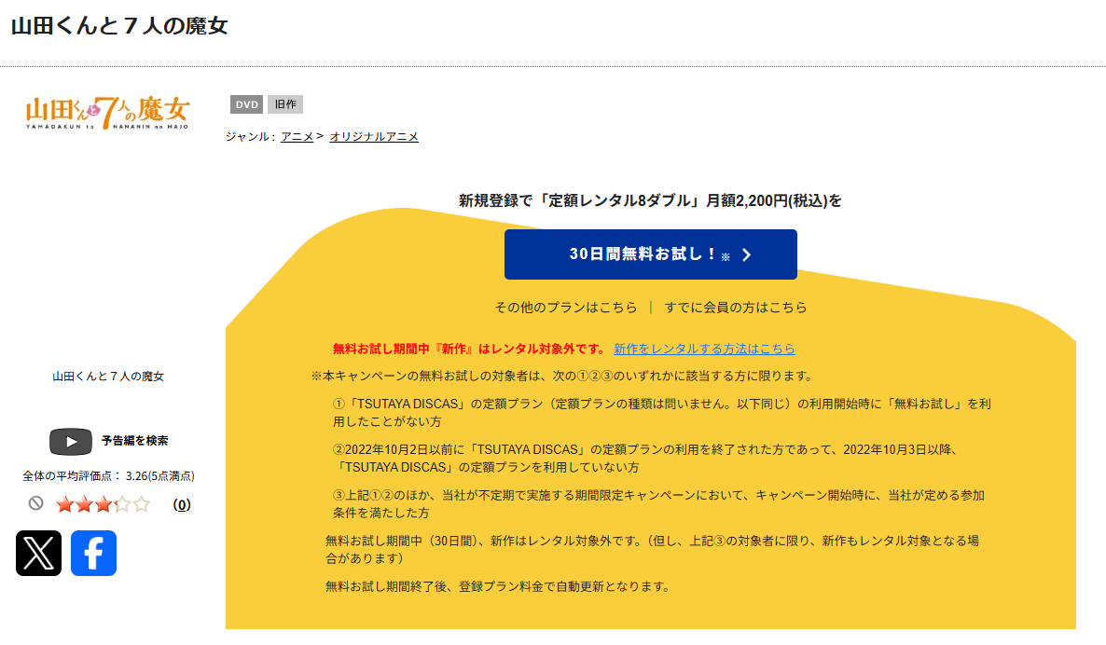1106x645 pixels.
Task: Click the page heading 山田くんと７人の魔女
Action: pyautogui.click(x=119, y=26)
